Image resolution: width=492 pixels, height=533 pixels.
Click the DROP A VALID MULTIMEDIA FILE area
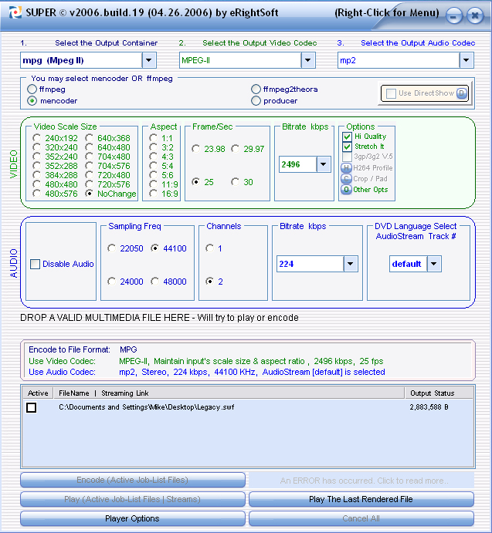point(159,318)
